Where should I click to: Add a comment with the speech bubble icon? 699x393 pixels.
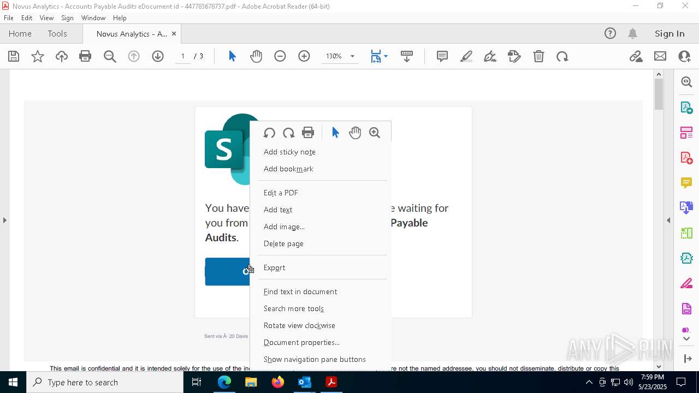pyautogui.click(x=442, y=56)
